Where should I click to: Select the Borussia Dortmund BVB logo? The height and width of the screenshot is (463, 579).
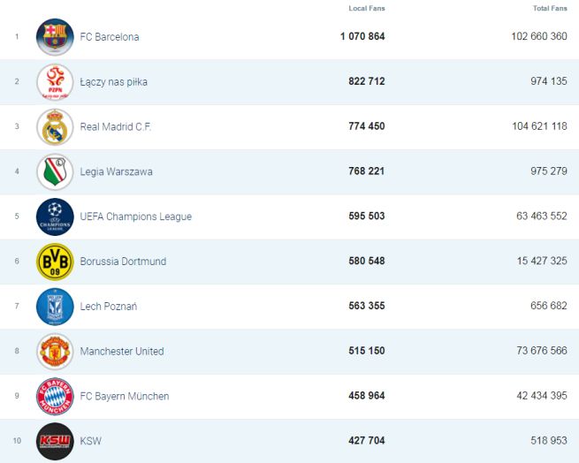[x=55, y=262]
